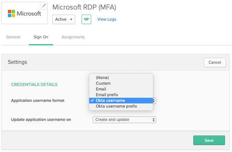Save the sign-on settings
The image size is (232, 152).
209,140
